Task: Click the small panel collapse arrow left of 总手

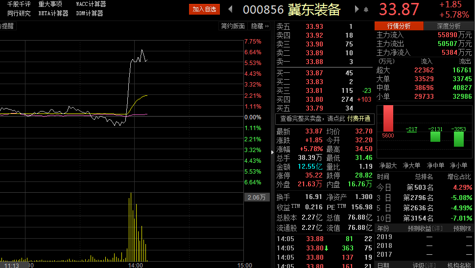Action: click(273, 152)
